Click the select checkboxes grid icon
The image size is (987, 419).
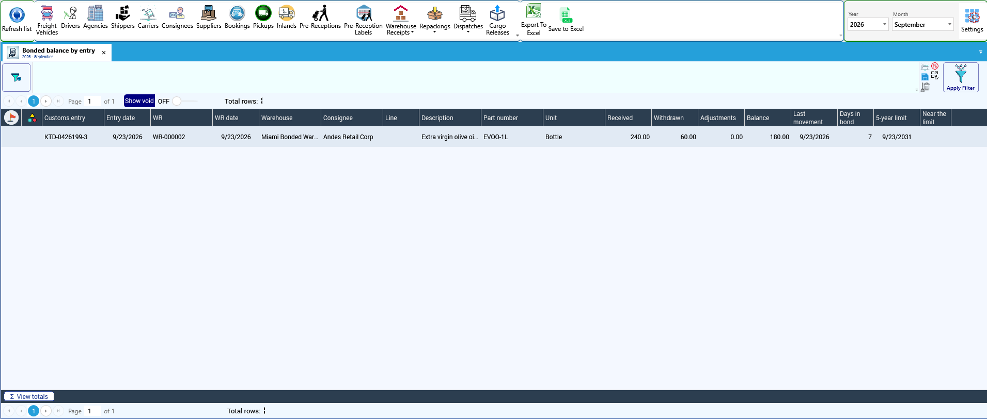pos(935,75)
